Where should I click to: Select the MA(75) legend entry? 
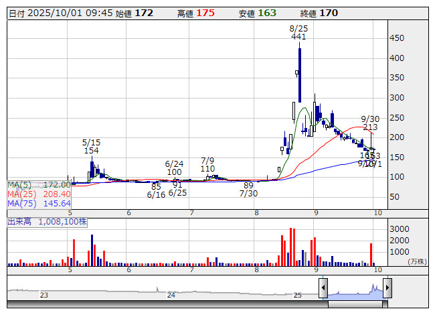pos(39,203)
